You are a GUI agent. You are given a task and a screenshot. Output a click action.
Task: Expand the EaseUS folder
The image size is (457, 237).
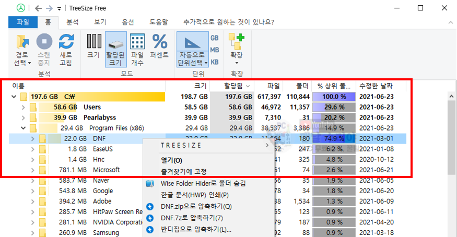[32, 149]
